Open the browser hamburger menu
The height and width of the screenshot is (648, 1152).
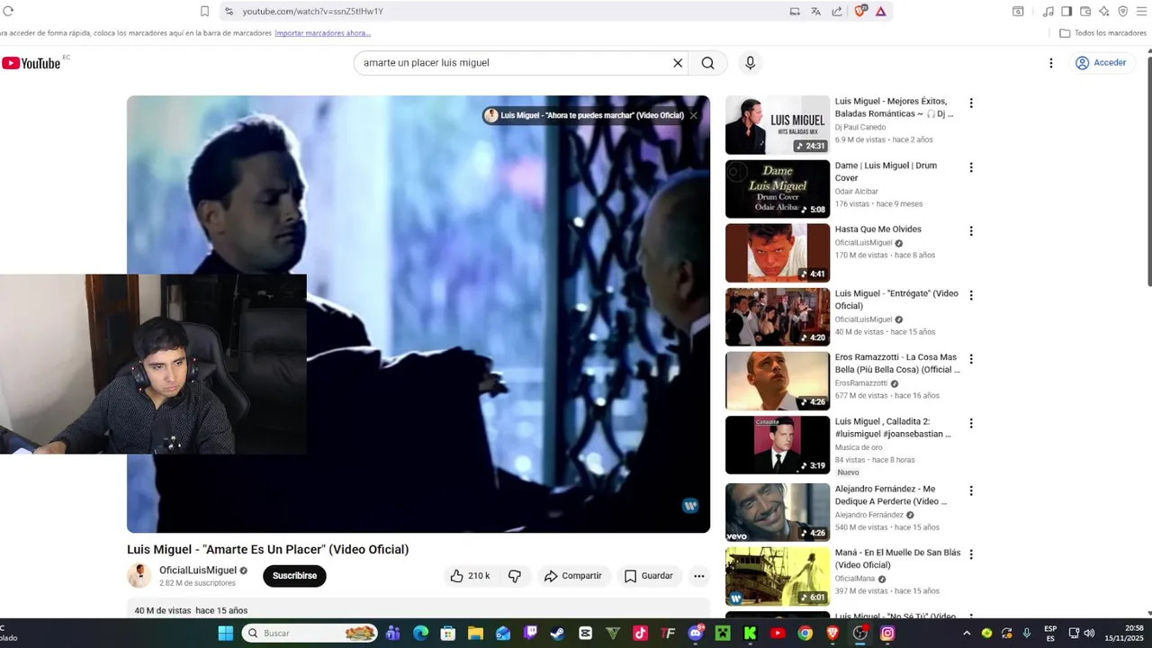click(1142, 11)
